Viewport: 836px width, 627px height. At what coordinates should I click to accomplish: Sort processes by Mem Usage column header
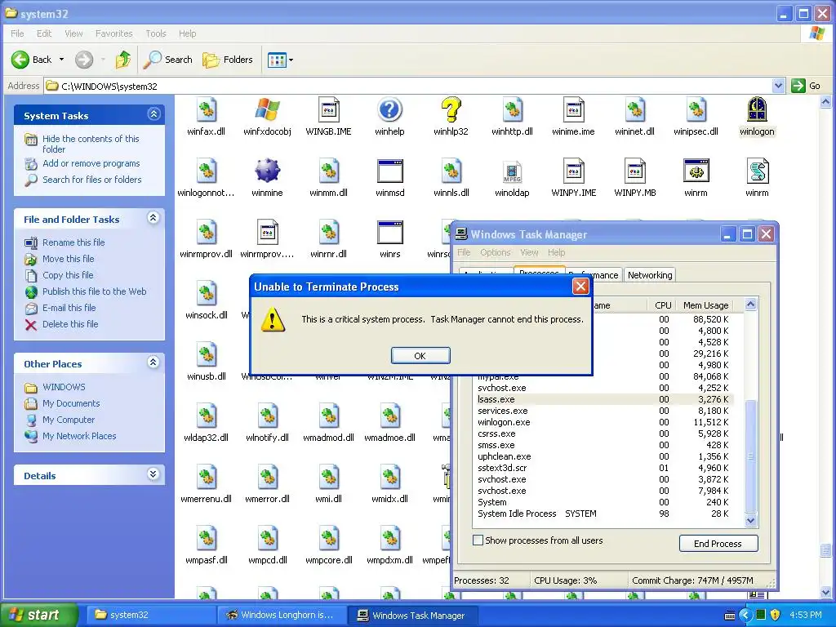pos(705,305)
